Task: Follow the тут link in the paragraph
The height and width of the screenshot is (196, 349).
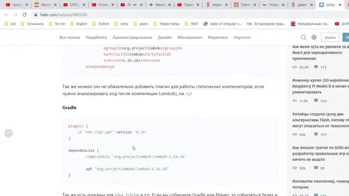Action: tap(189, 94)
